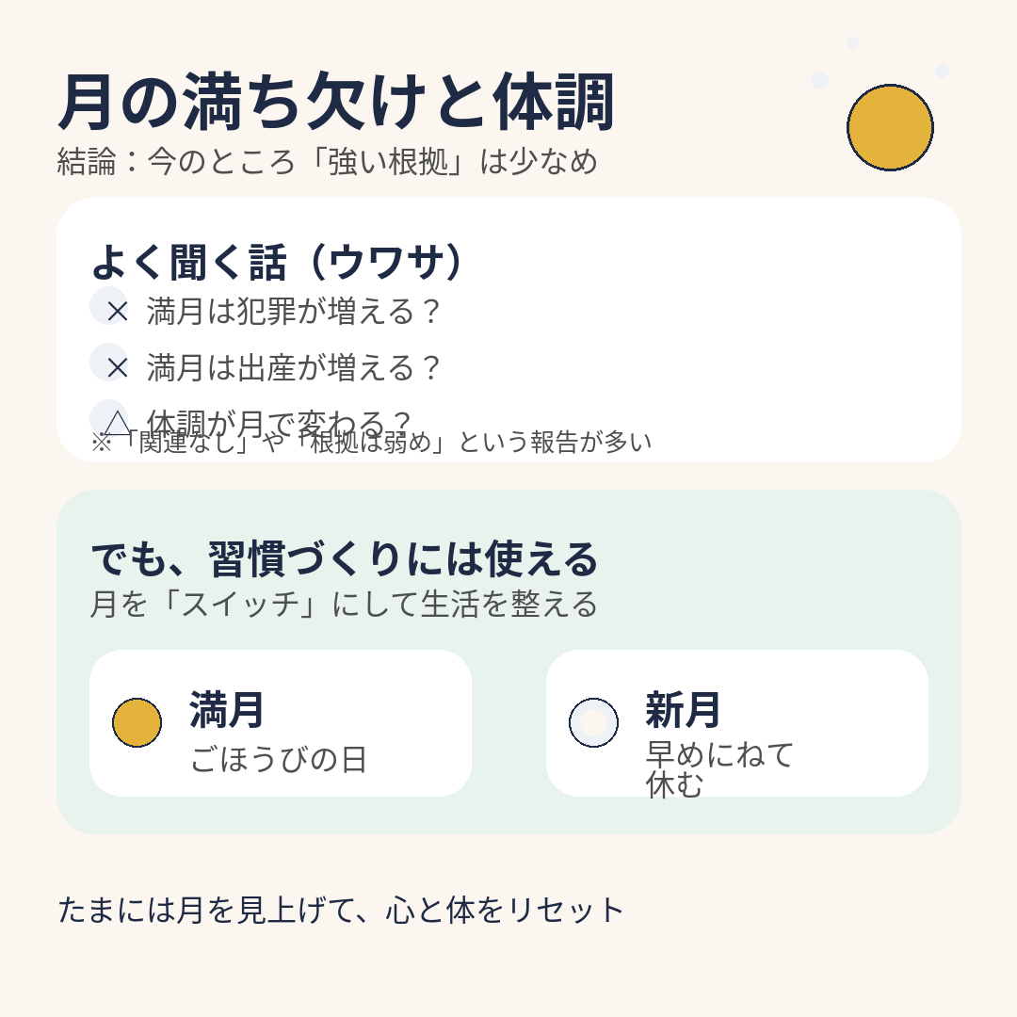Click the footer text たまには月を見上げて
The height and width of the screenshot is (1017, 1017).
pos(341,910)
